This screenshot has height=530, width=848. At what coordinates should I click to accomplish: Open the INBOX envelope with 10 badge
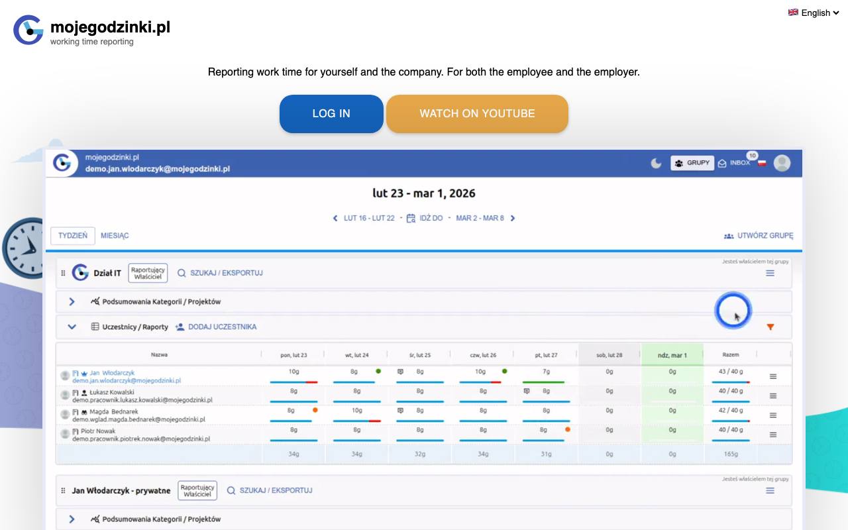[x=734, y=163]
